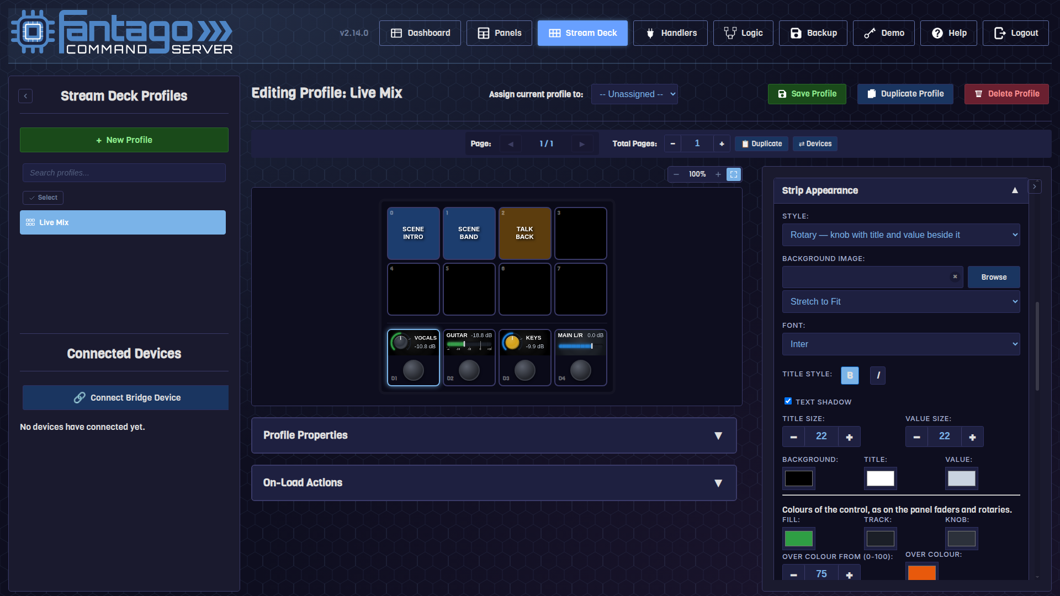1060x596 pixels.
Task: Select the TALK BACK key
Action: tap(525, 233)
